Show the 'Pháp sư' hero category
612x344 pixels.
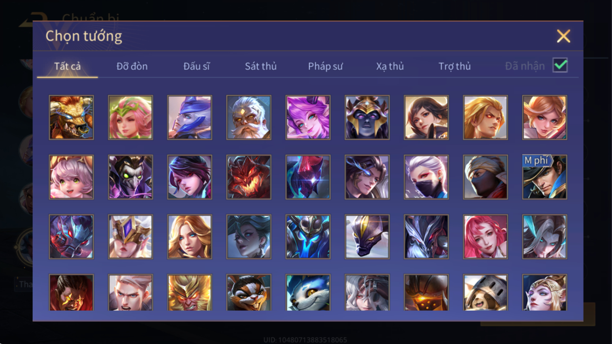pos(325,66)
